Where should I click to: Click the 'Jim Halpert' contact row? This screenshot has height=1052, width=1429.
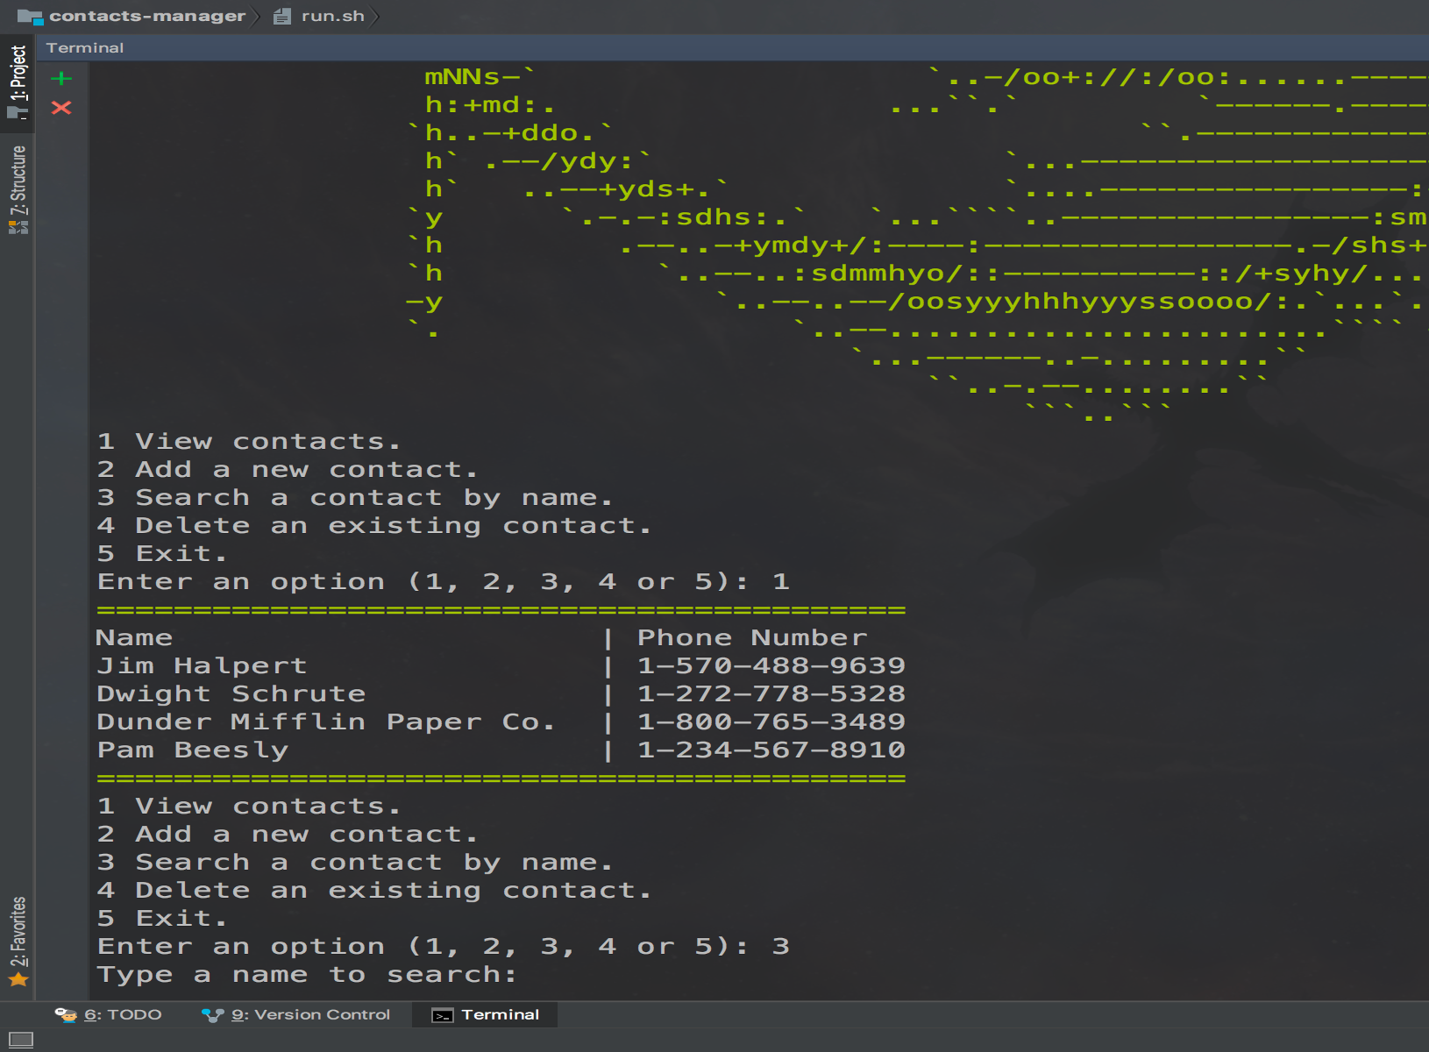(x=501, y=666)
